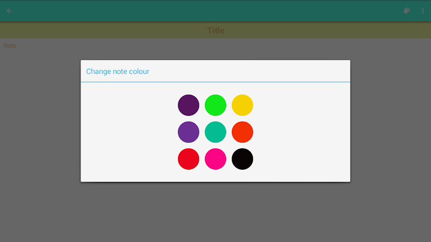
Task: Choose the teal colour circle
Action: click(x=215, y=132)
